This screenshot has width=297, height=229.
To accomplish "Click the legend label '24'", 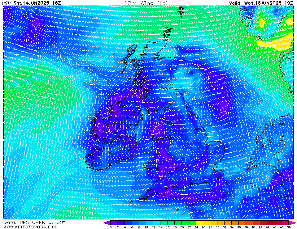I will [x=196, y=227].
